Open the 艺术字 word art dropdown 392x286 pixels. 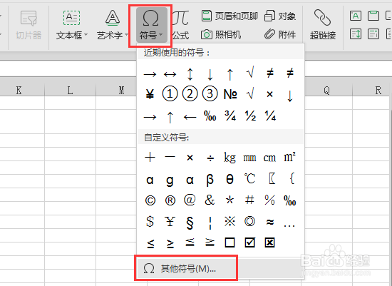pyautogui.click(x=112, y=25)
